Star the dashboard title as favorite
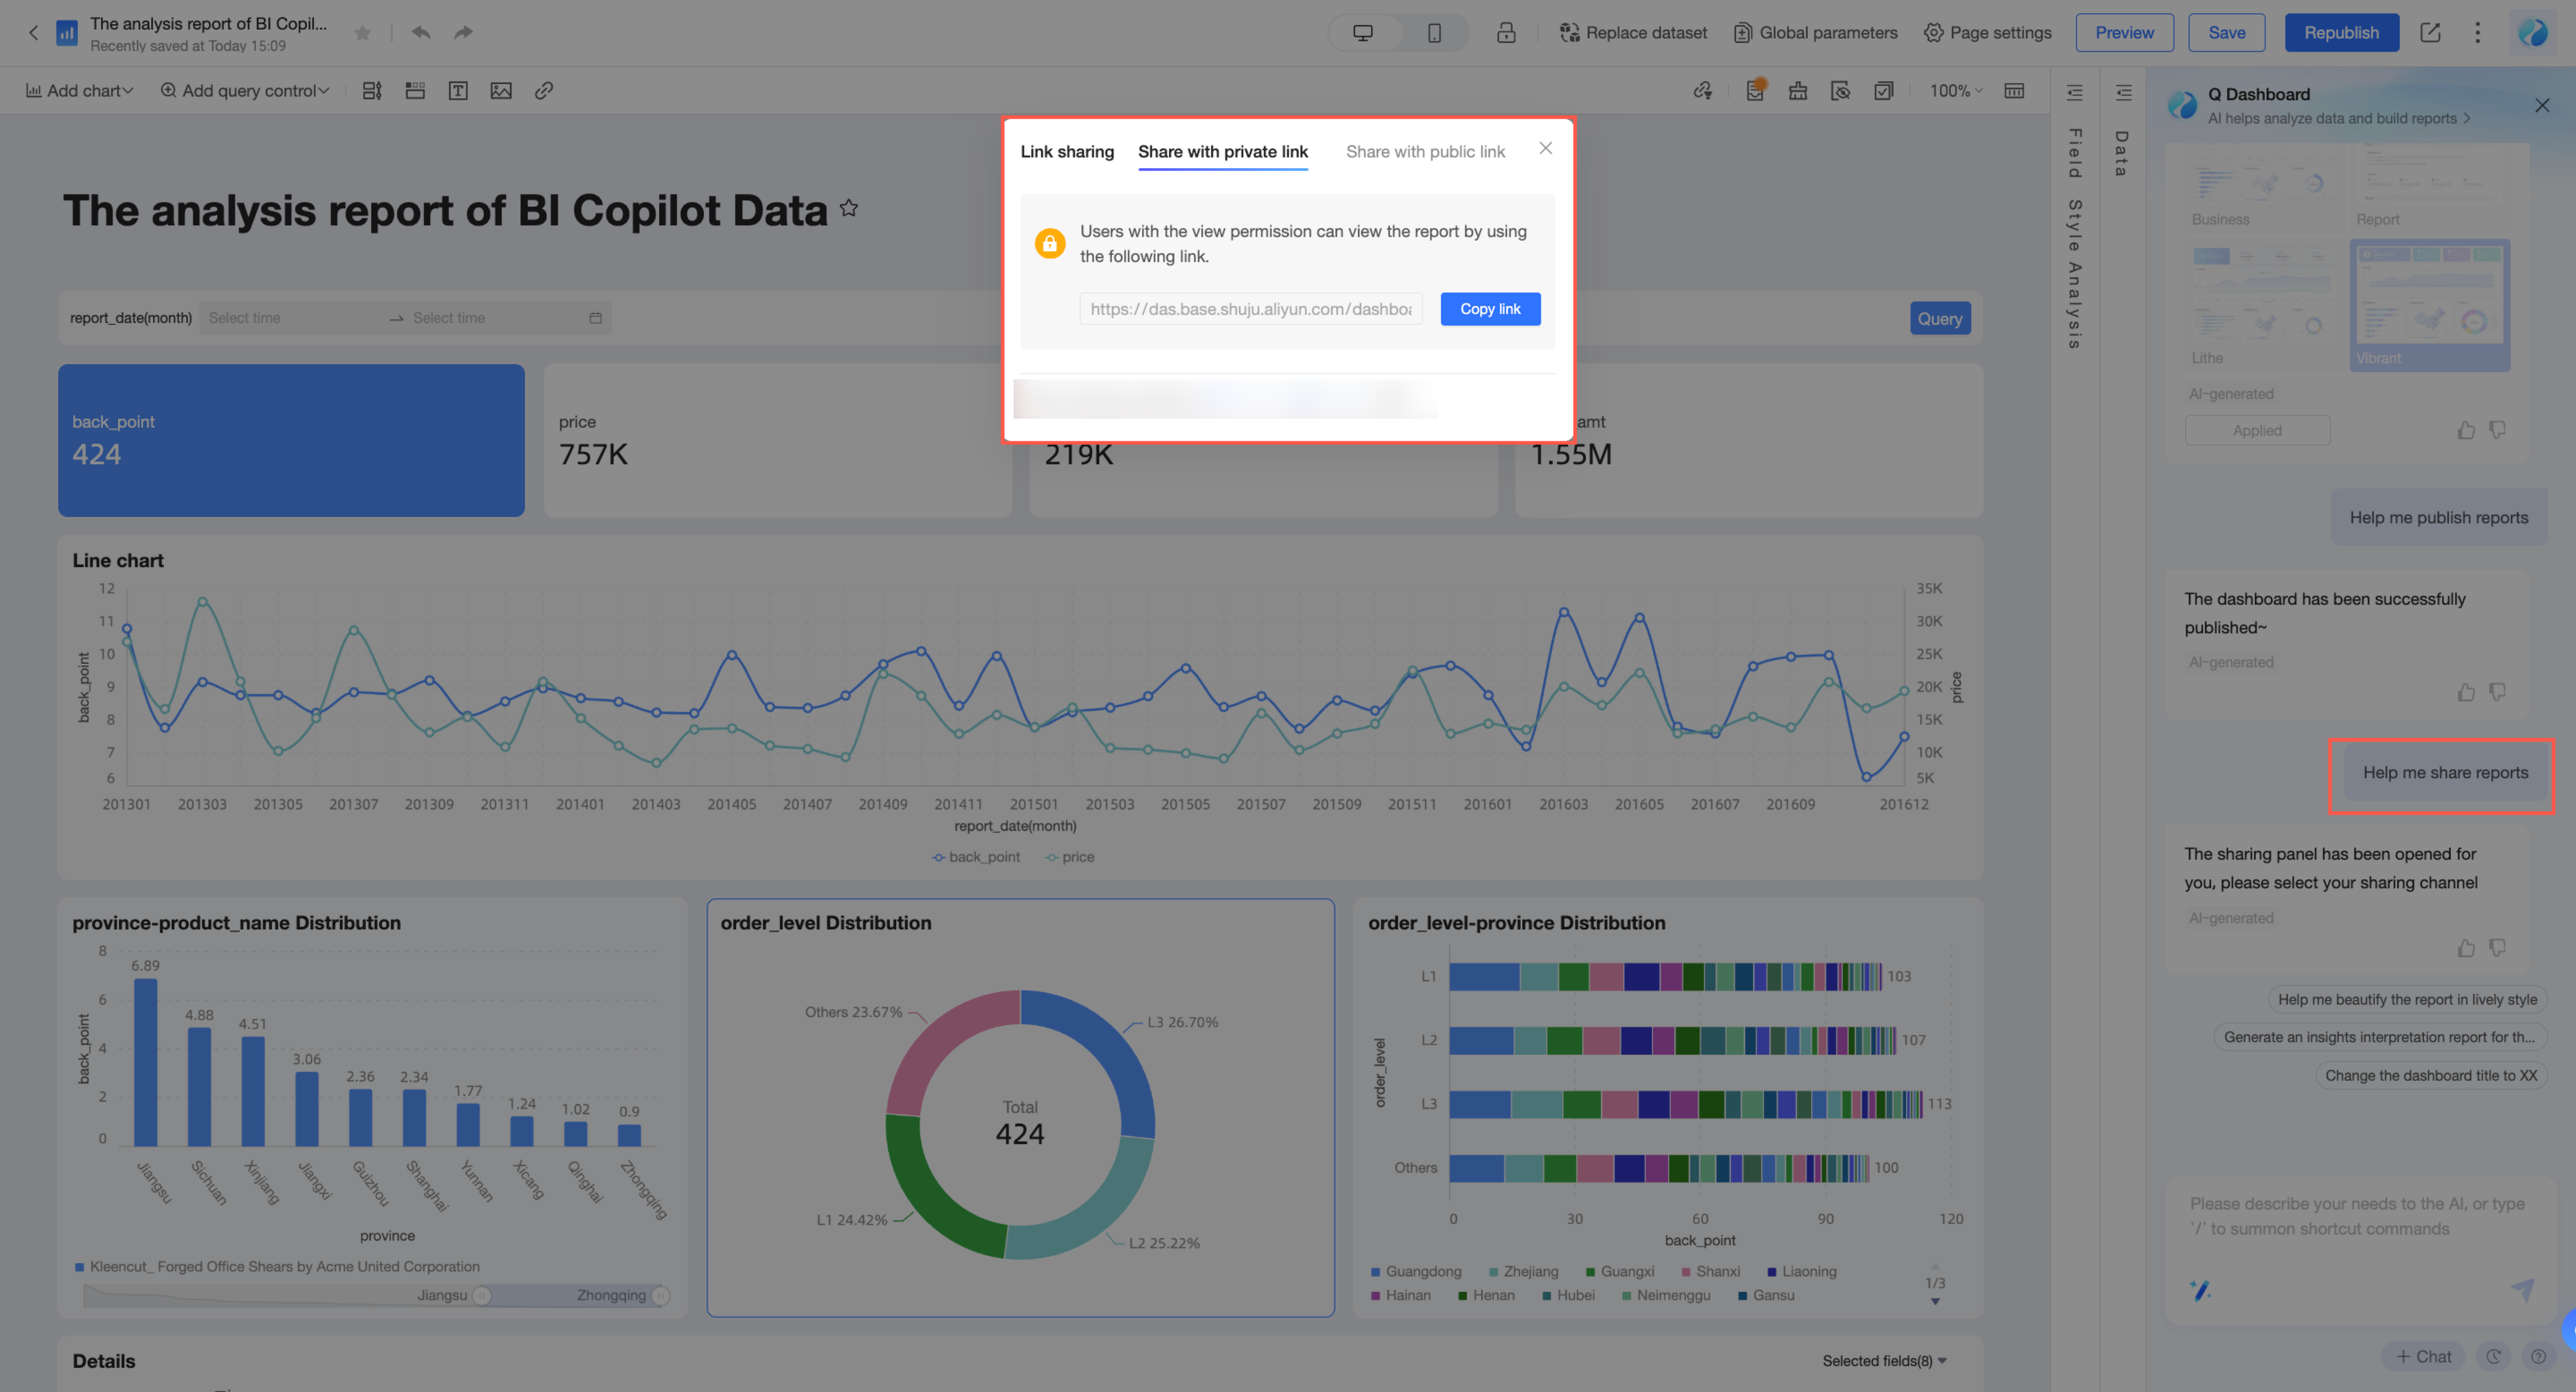 pos(849,208)
